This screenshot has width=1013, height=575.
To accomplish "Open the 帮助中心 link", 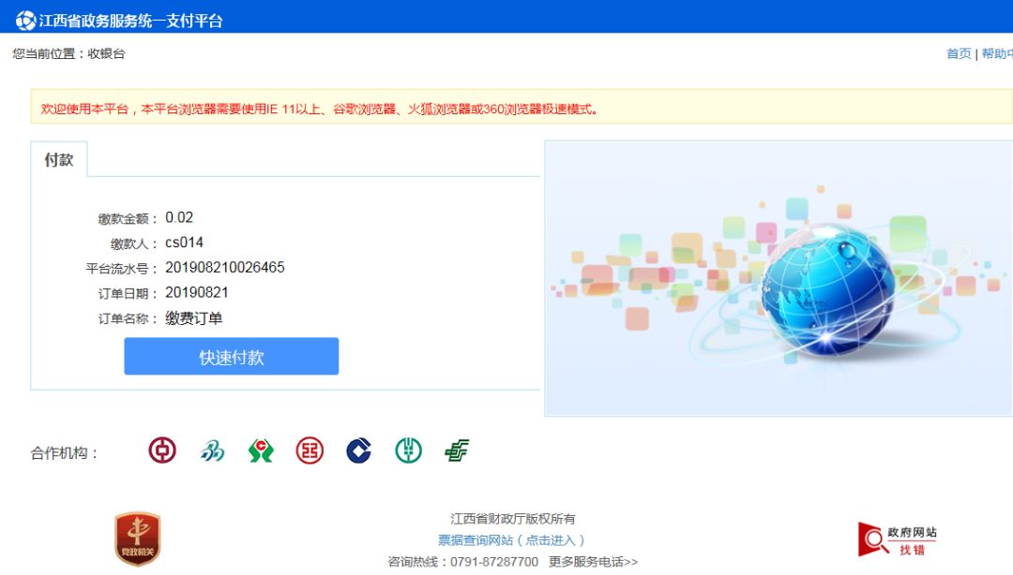I will [x=997, y=53].
